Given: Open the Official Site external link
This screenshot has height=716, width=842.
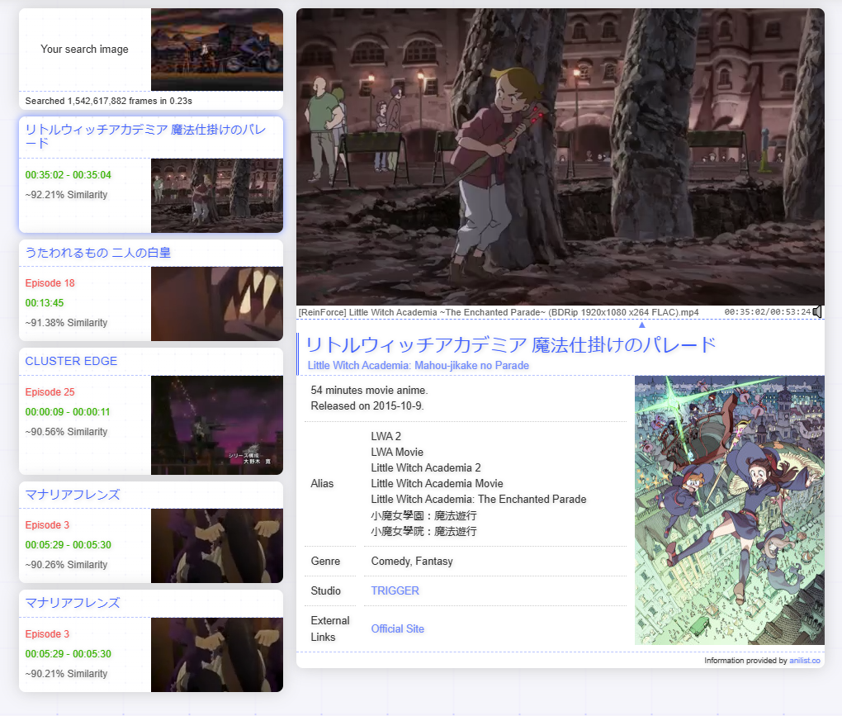Looking at the screenshot, I should coord(397,629).
